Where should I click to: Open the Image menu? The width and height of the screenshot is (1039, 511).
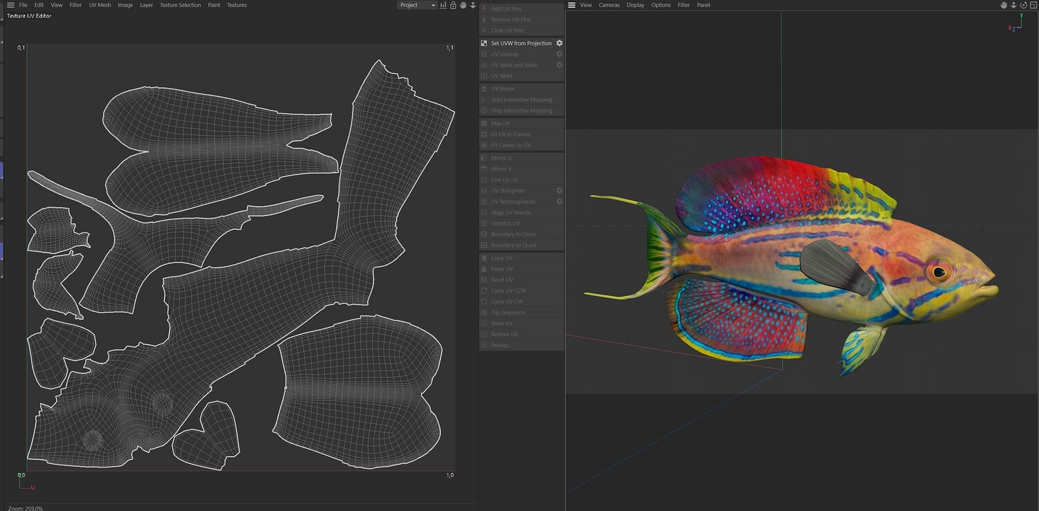125,5
